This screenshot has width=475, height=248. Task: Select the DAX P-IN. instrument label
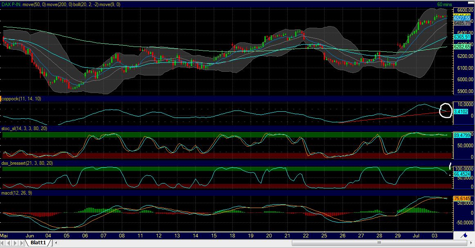pyautogui.click(x=11, y=4)
